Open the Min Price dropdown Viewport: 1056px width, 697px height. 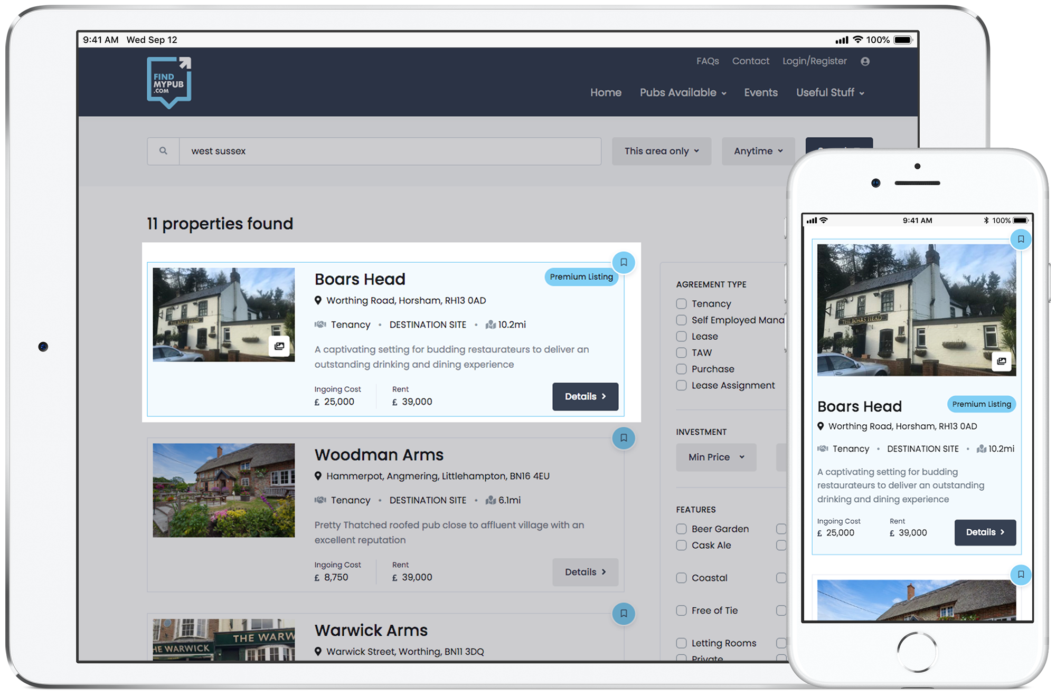(715, 457)
